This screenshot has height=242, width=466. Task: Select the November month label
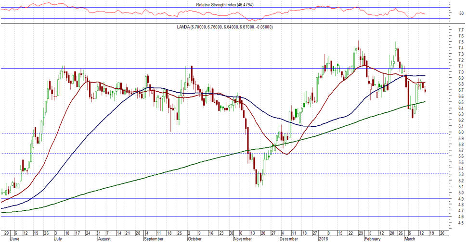243,239
